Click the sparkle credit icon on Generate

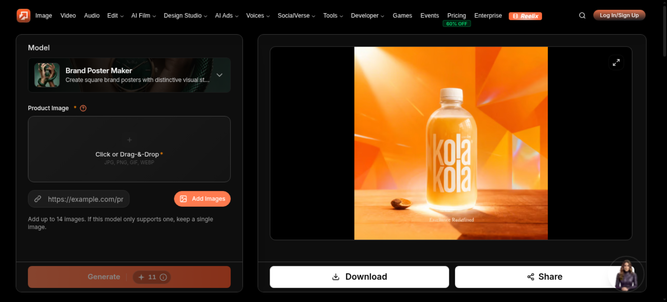pos(141,277)
